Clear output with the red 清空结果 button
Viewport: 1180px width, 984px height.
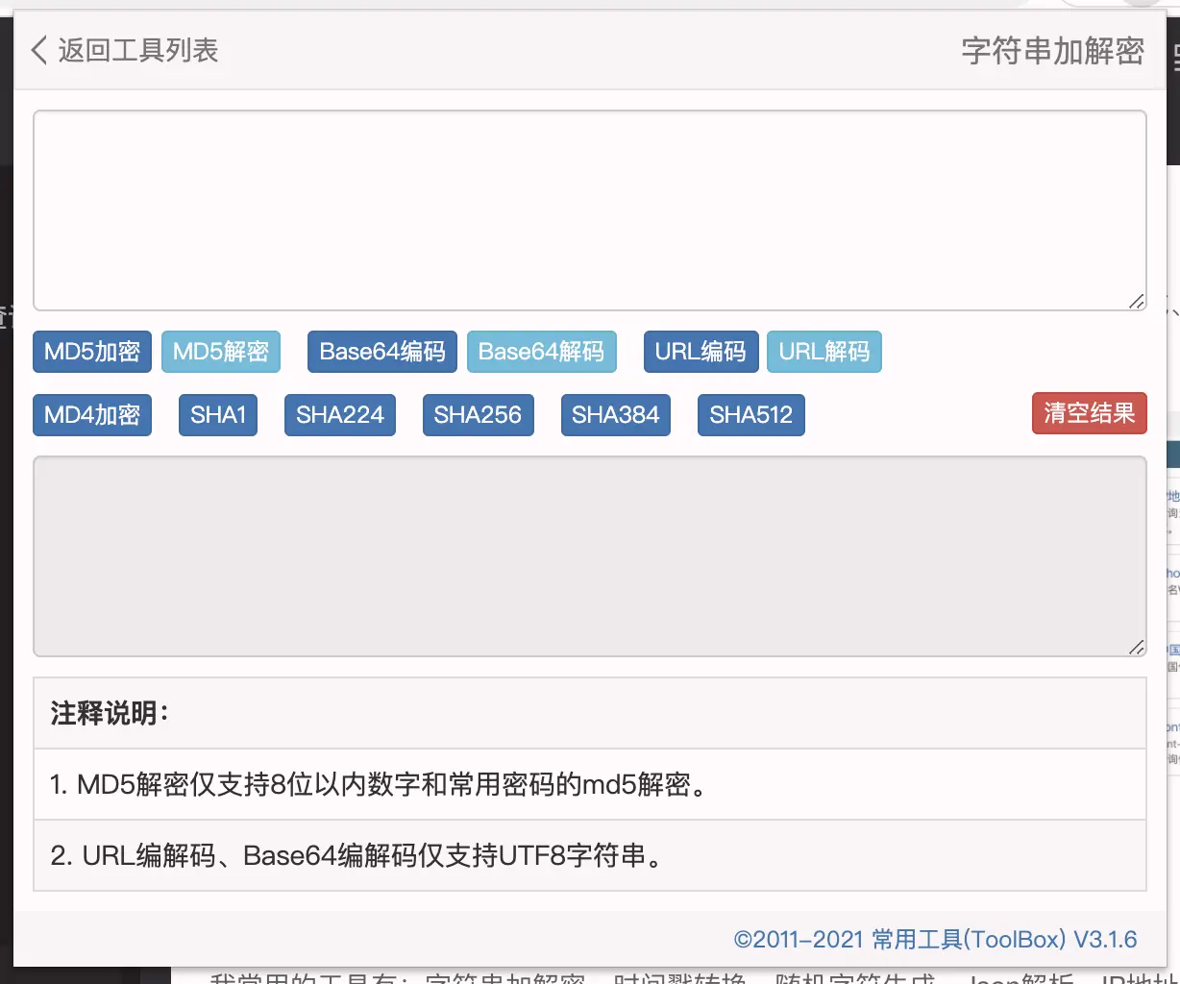(1089, 413)
